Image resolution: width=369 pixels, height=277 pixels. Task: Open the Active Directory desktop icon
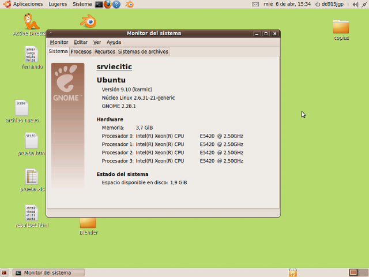pyautogui.click(x=31, y=22)
